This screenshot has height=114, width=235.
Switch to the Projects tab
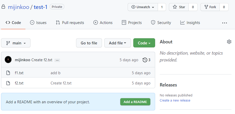click(x=132, y=23)
